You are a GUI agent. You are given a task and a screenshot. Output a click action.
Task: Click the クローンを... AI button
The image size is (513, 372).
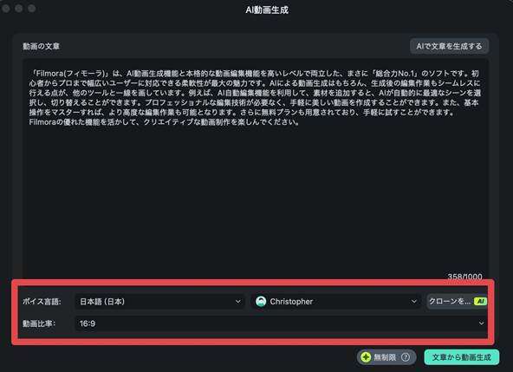tap(458, 301)
